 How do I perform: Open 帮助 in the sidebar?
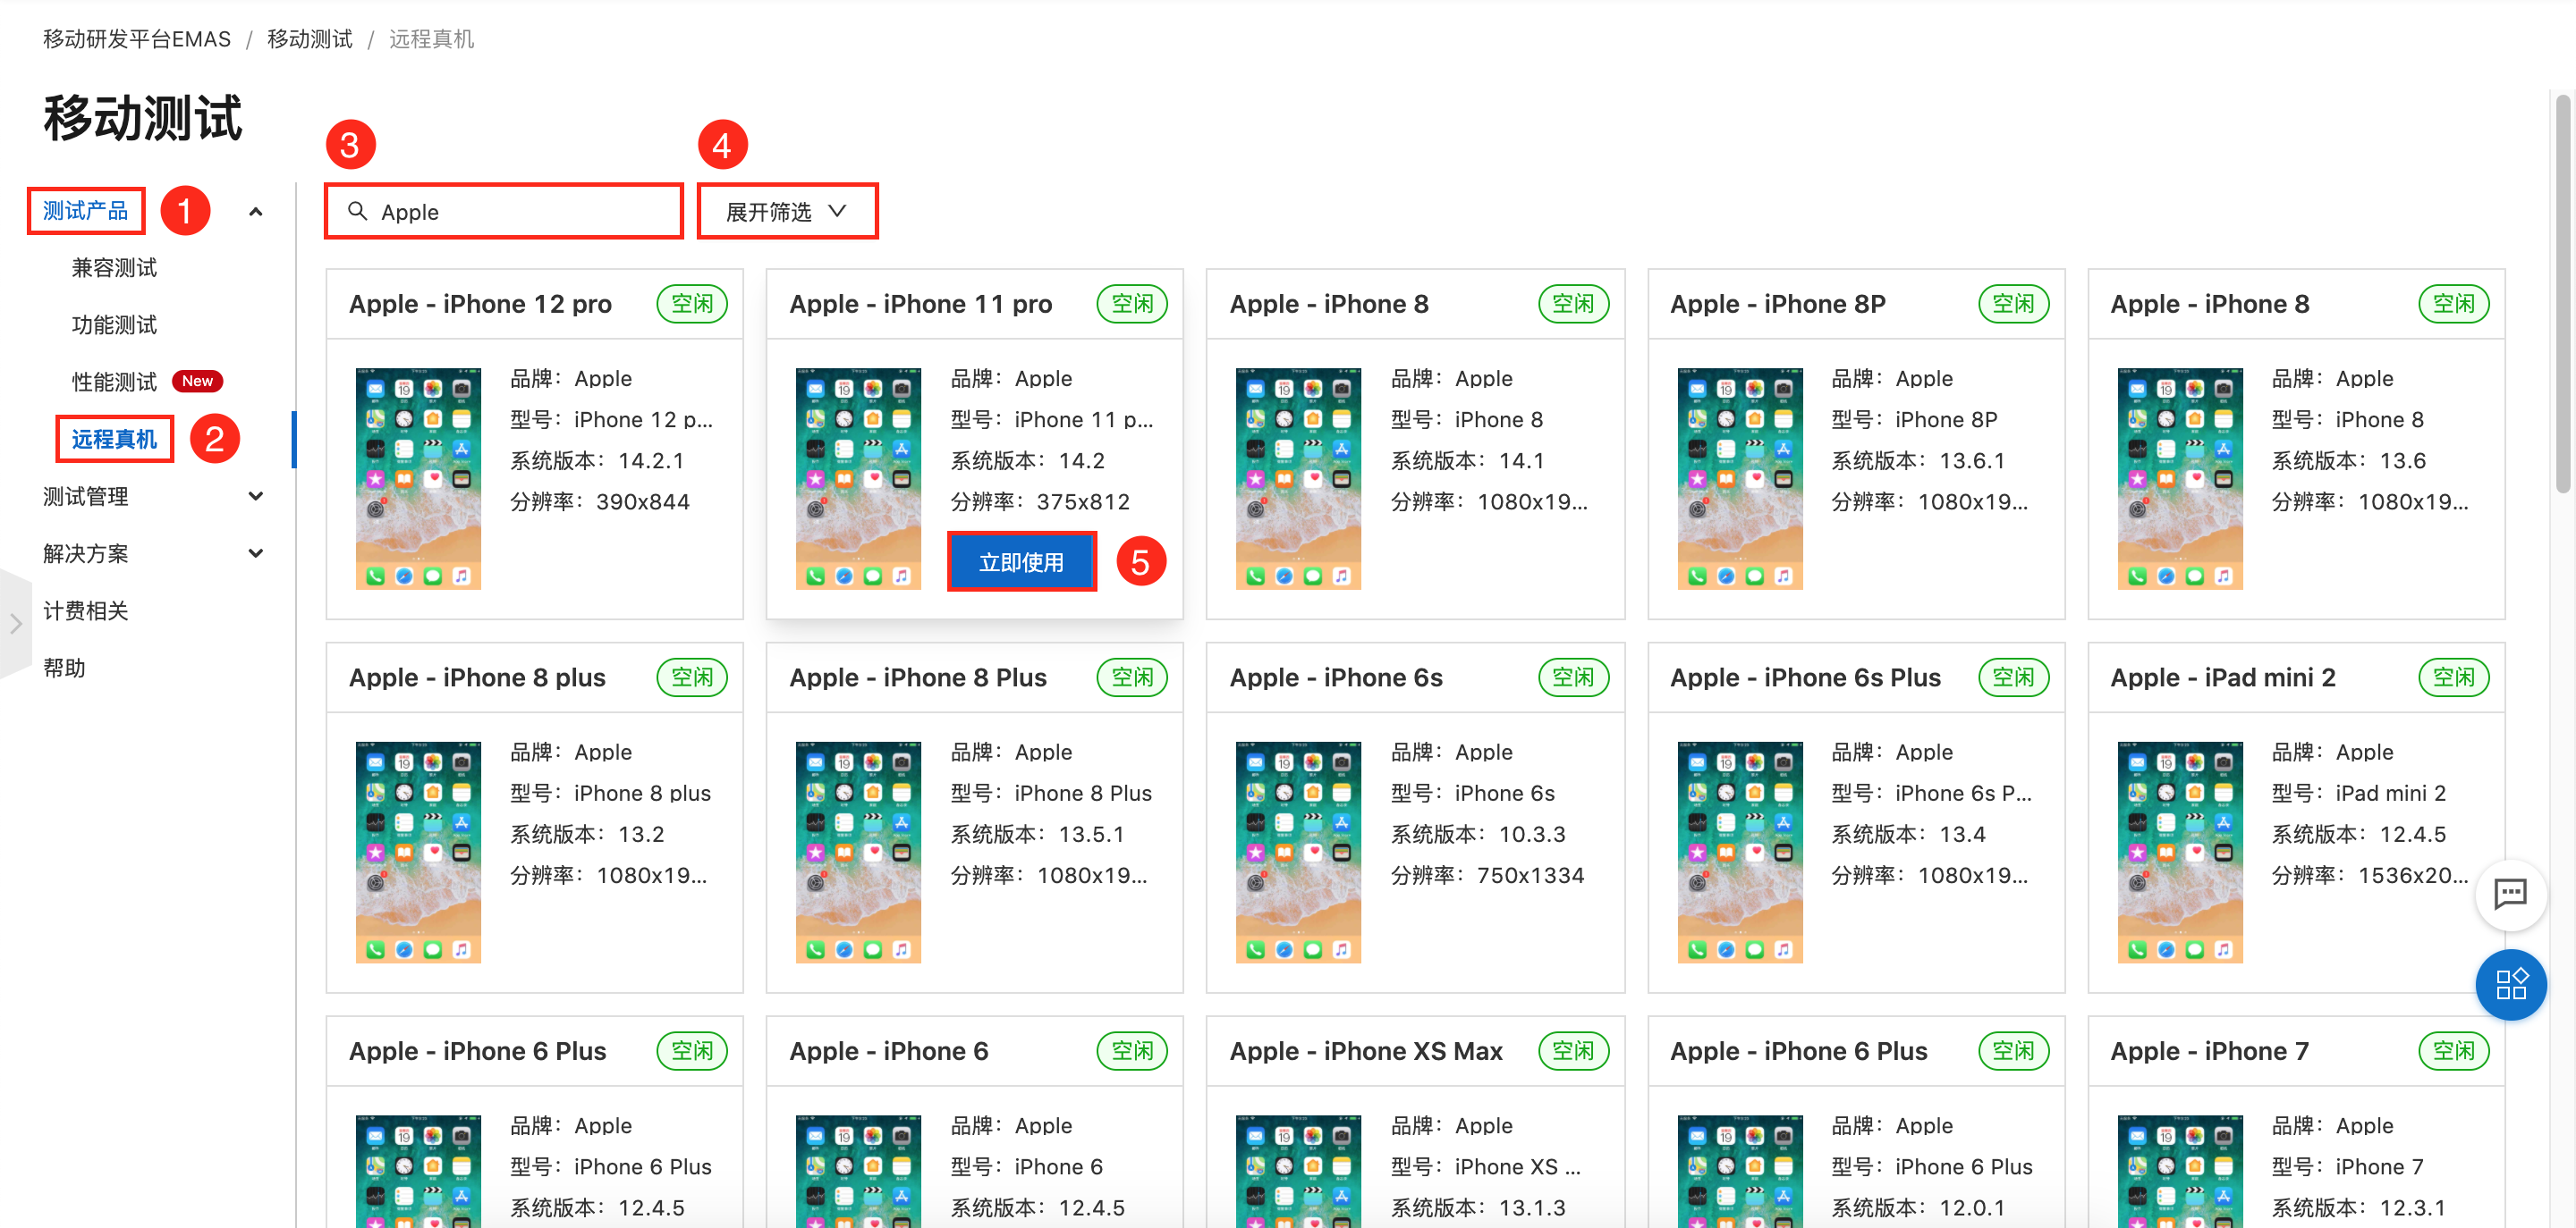pos(64,668)
